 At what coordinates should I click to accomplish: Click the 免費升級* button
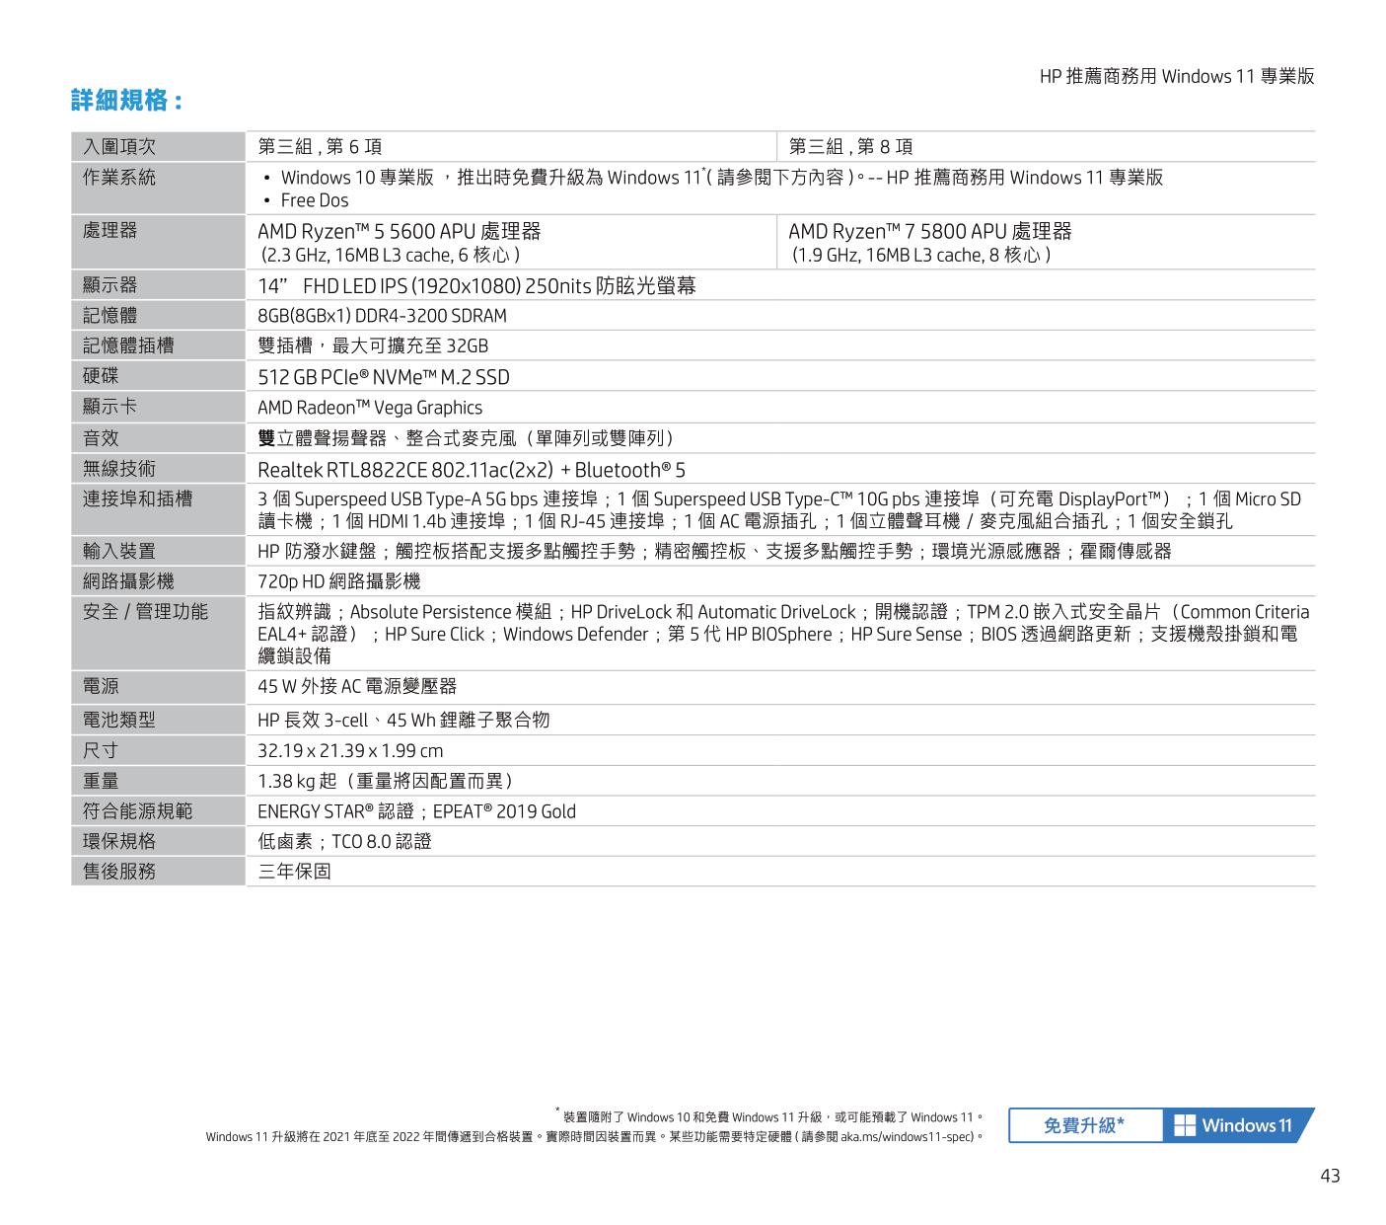1085,1125
